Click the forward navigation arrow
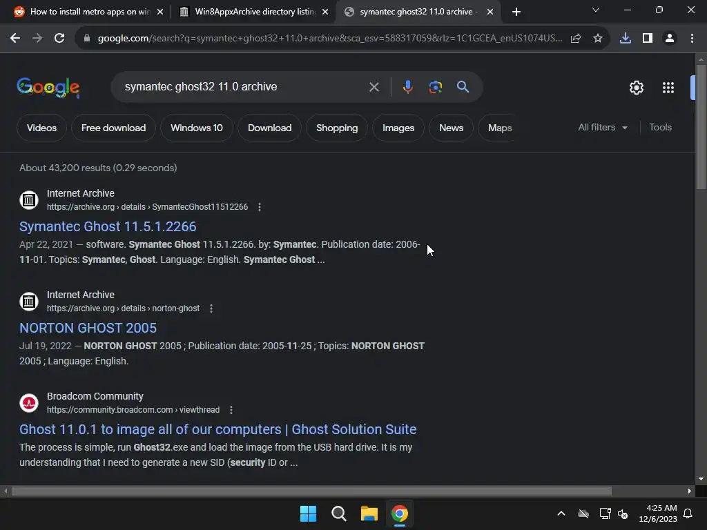Image resolution: width=707 pixels, height=530 pixels. (x=37, y=39)
